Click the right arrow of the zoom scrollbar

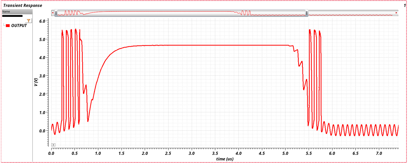397,13
